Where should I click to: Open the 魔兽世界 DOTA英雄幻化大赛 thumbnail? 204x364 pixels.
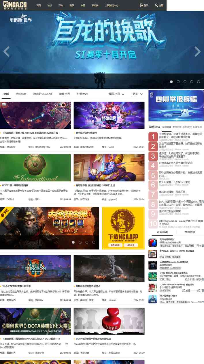(x=35, y=321)
